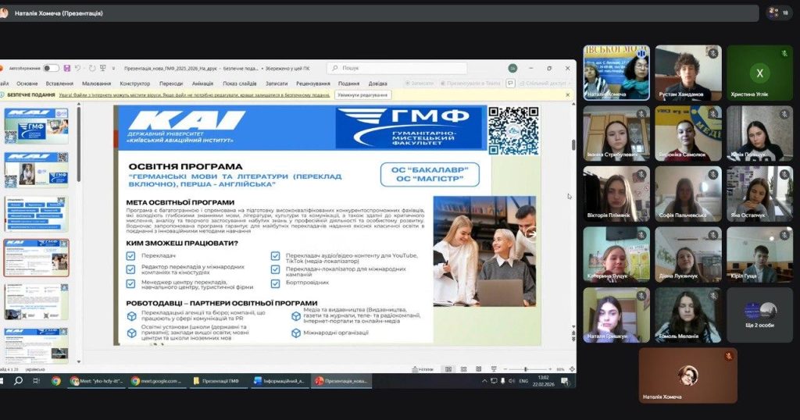Expand the 'Ще 2 особи' participants tile
The image size is (800, 420).
click(x=759, y=315)
